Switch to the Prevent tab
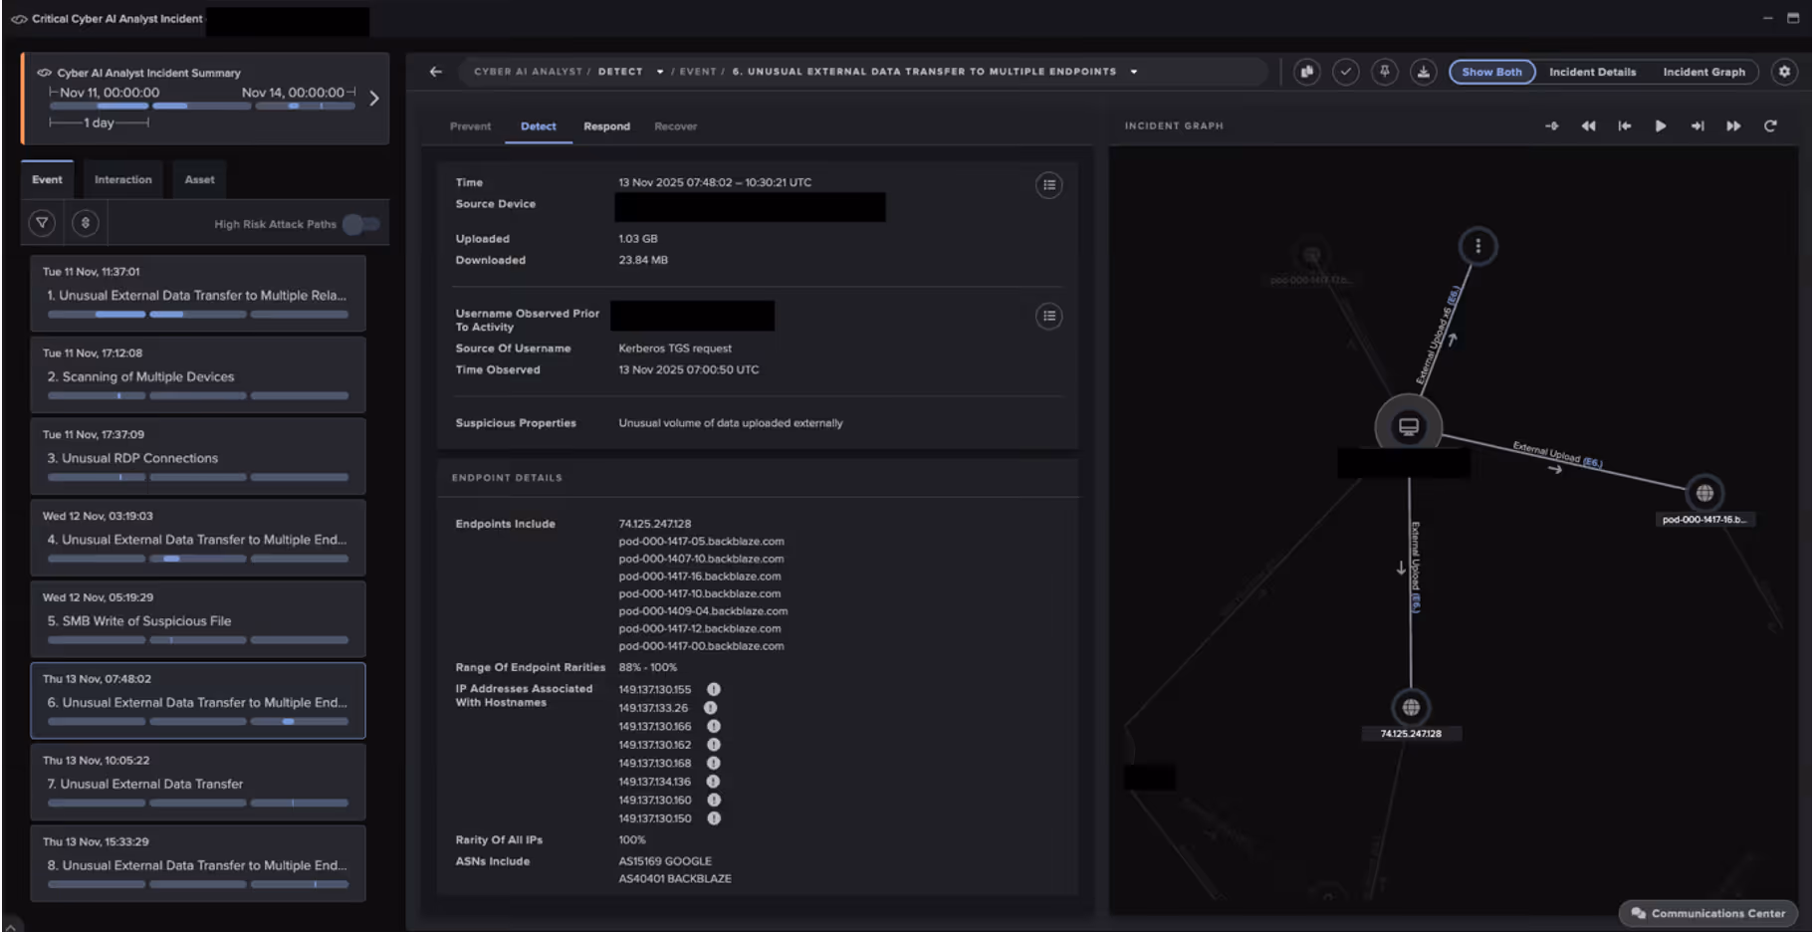The height and width of the screenshot is (932, 1816). (x=470, y=126)
